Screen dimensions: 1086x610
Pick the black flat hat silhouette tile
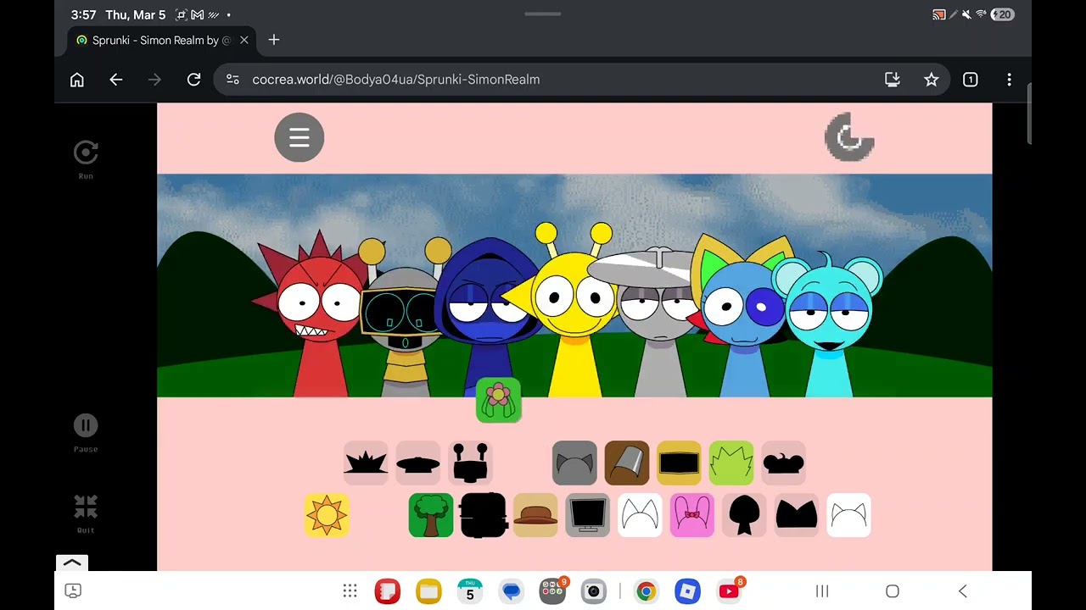point(418,463)
